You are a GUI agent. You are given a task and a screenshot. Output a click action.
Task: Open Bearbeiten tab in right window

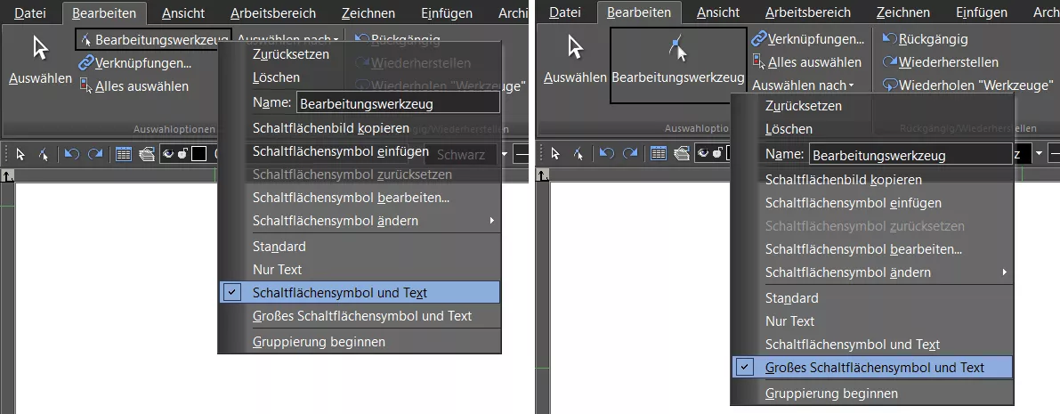point(639,12)
